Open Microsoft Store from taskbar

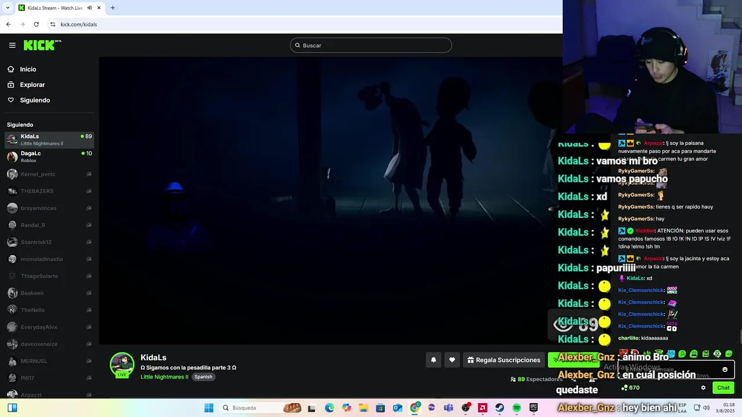381,408
